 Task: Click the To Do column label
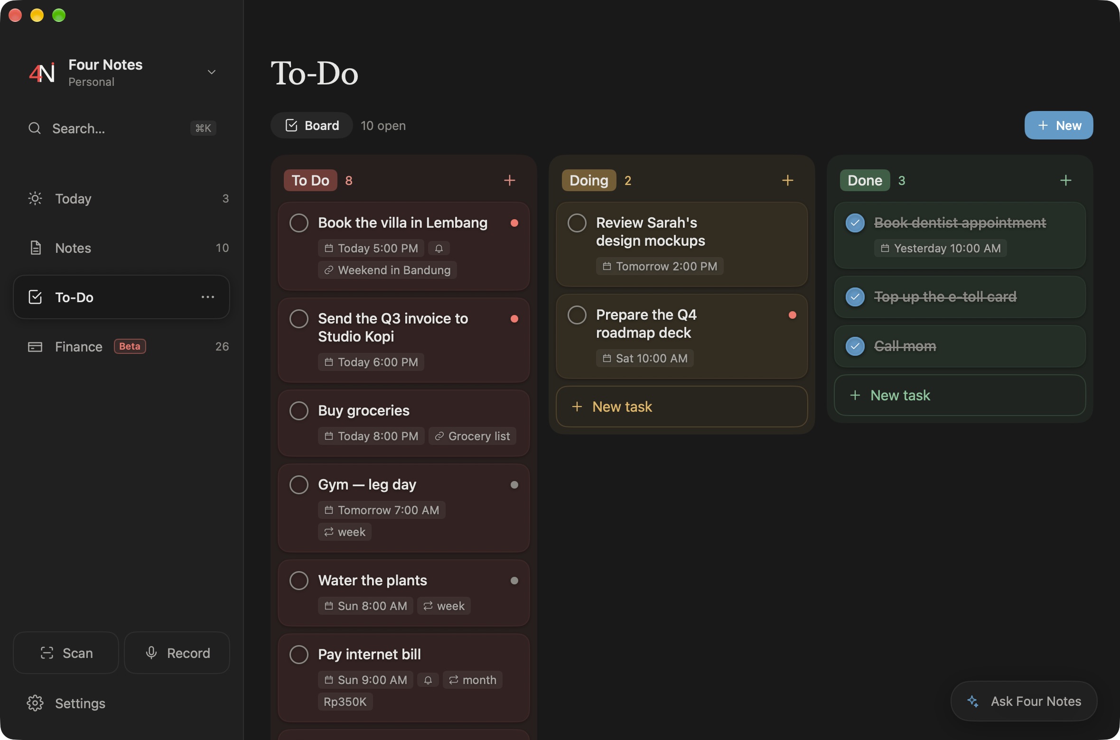[310, 180]
